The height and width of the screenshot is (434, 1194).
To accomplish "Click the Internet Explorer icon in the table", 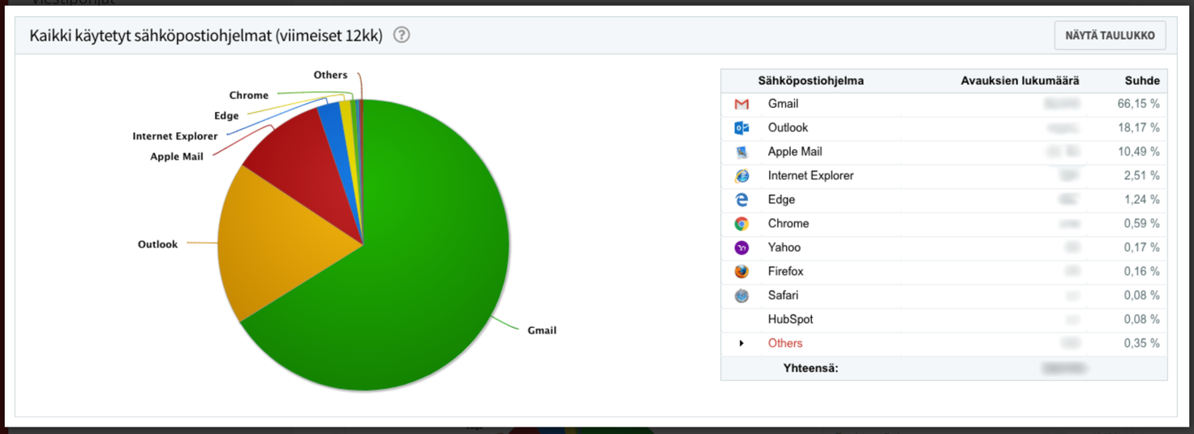I will click(x=741, y=175).
